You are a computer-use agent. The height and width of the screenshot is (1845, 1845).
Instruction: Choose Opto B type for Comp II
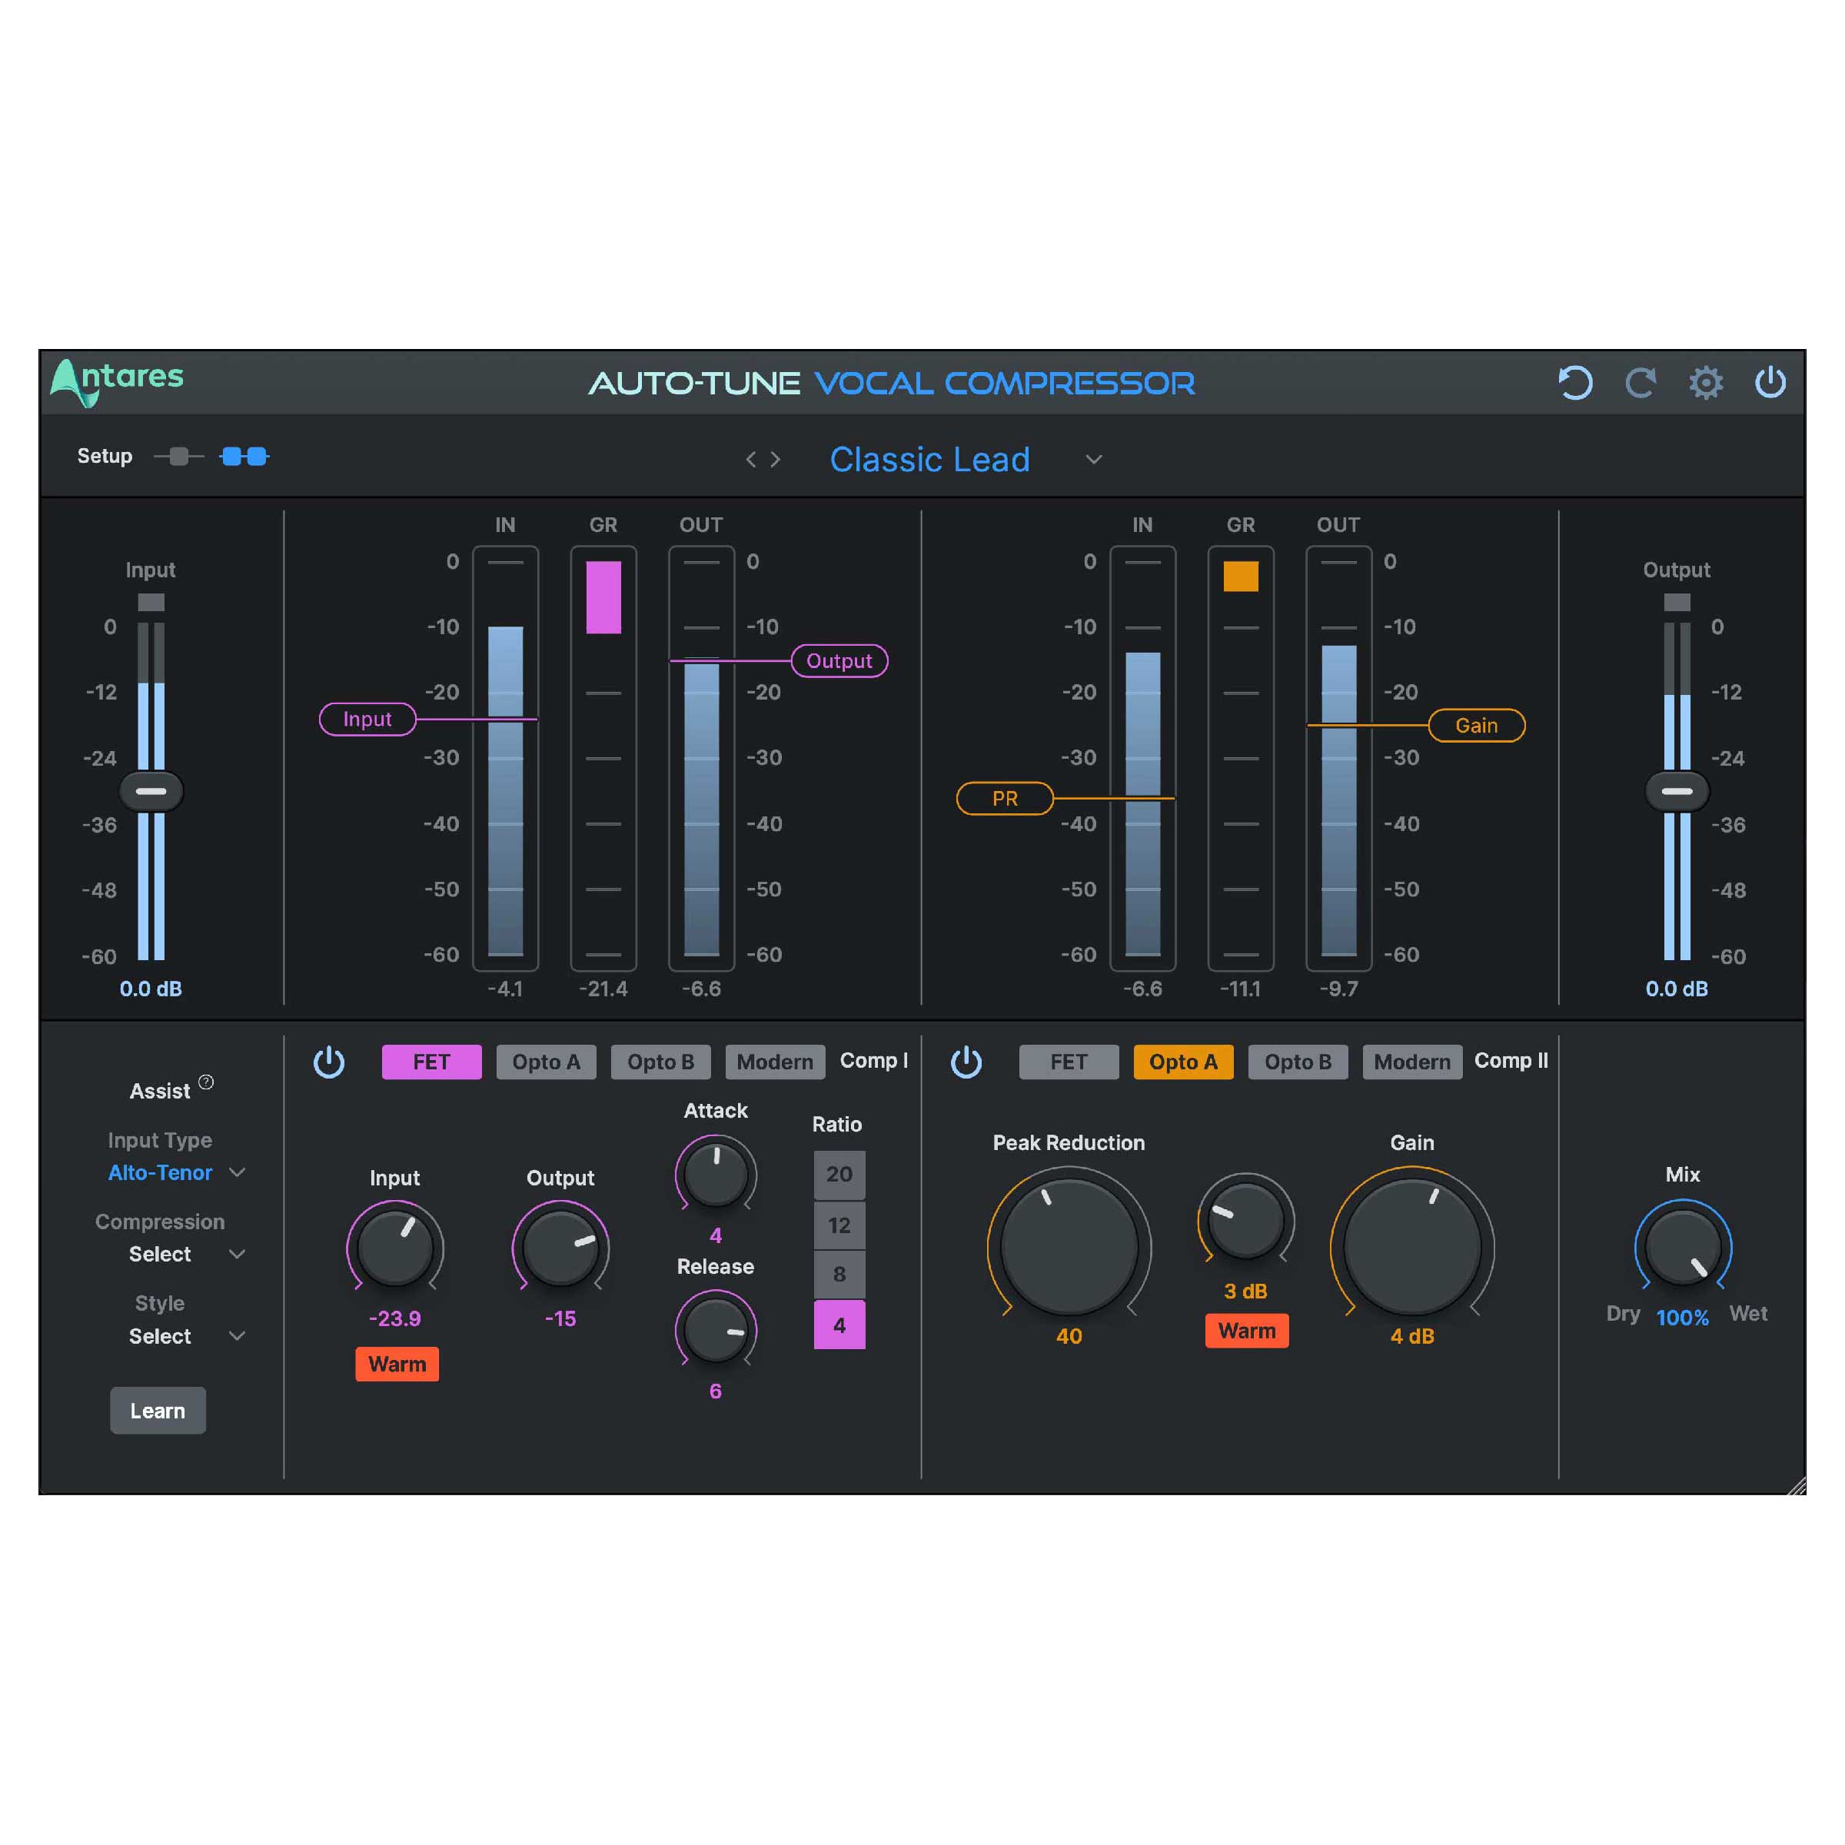[1298, 1062]
